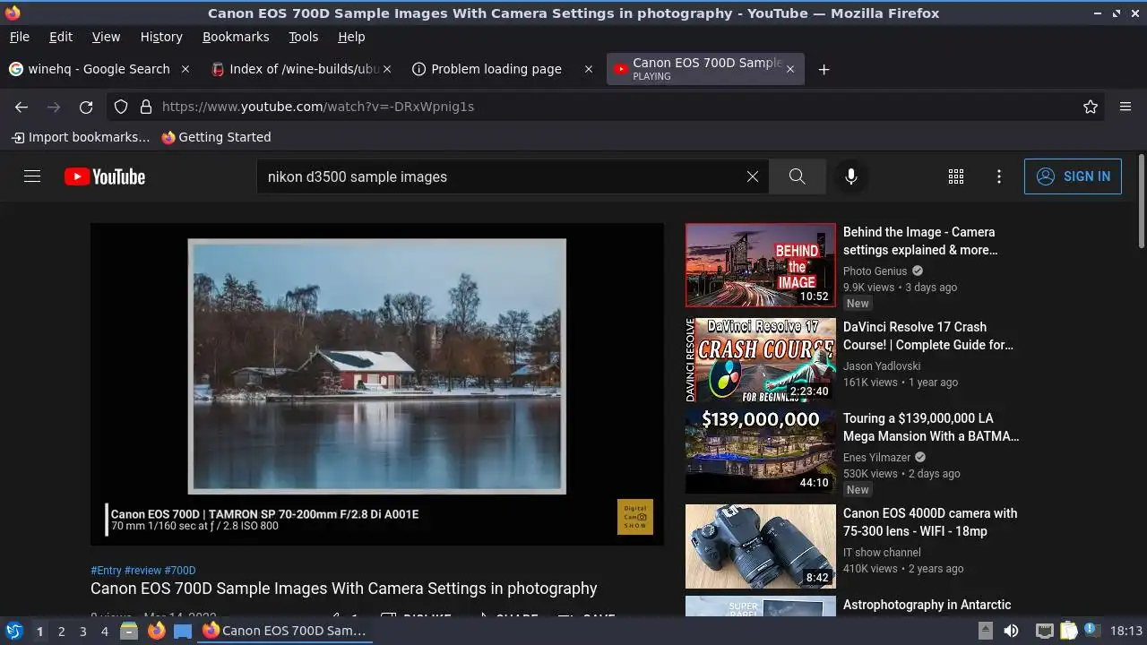The image size is (1147, 645).
Task: Close the Canon EOS 700D tab
Action: 789,69
